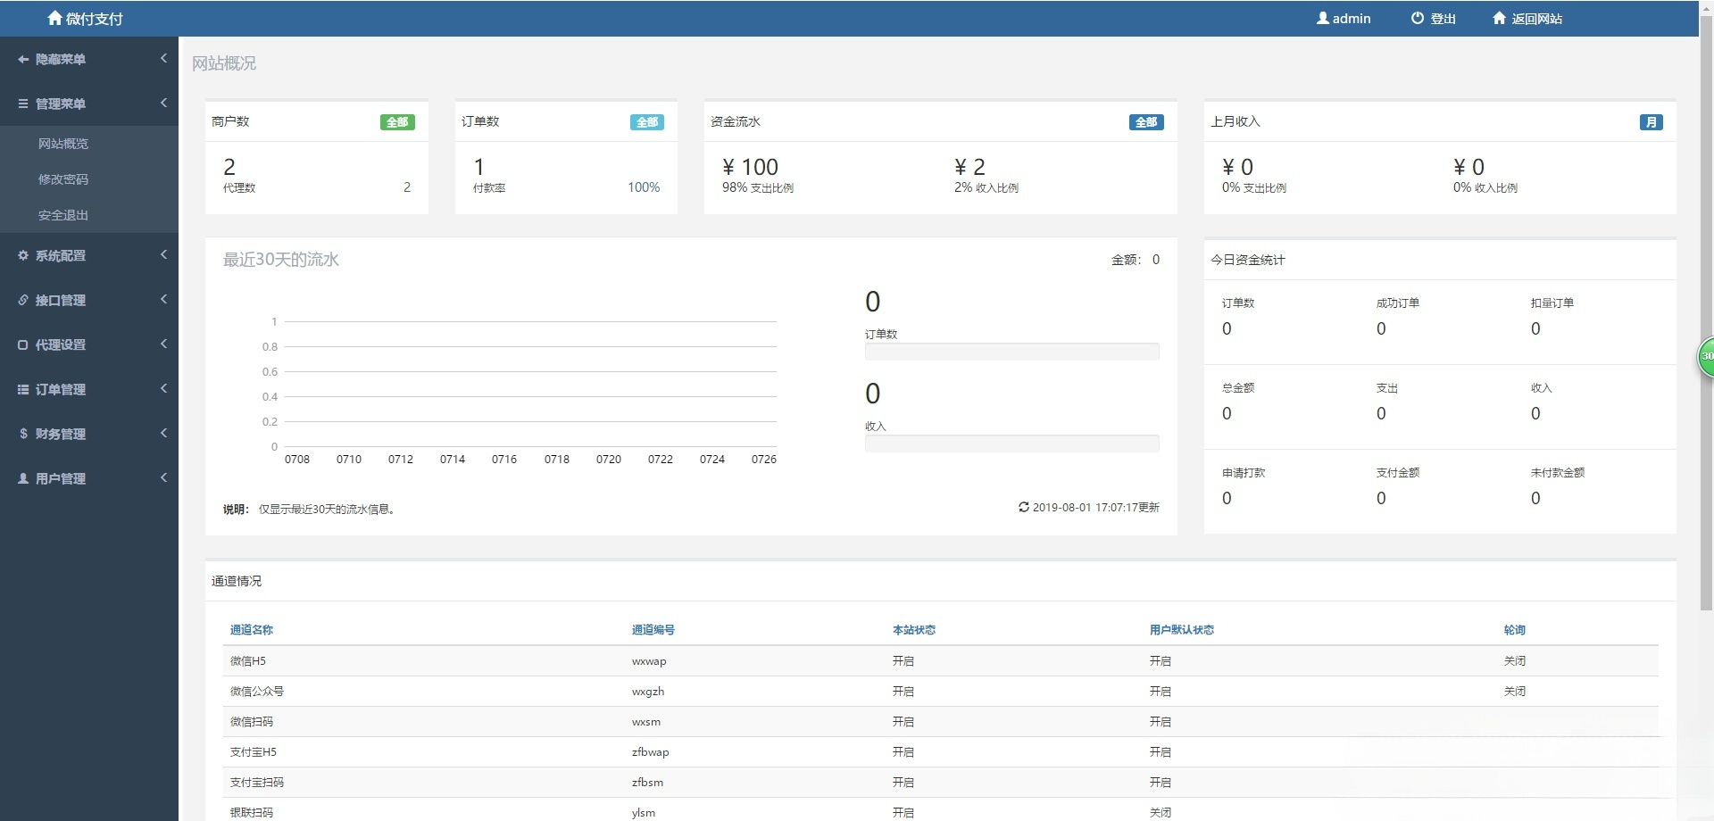Click the list icon for 订单管理

point(23,389)
